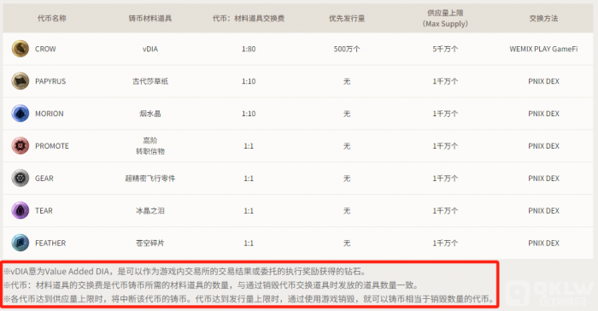This screenshot has height=311, width=598.
Task: Click 1千万个 in the PAPYRUS row
Action: click(x=445, y=81)
